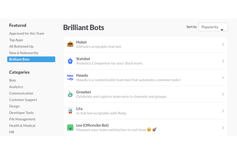Expand the Growbot row chevron

(x=223, y=94)
